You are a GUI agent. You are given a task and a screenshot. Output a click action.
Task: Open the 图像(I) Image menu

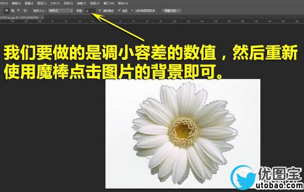pos(29,3)
